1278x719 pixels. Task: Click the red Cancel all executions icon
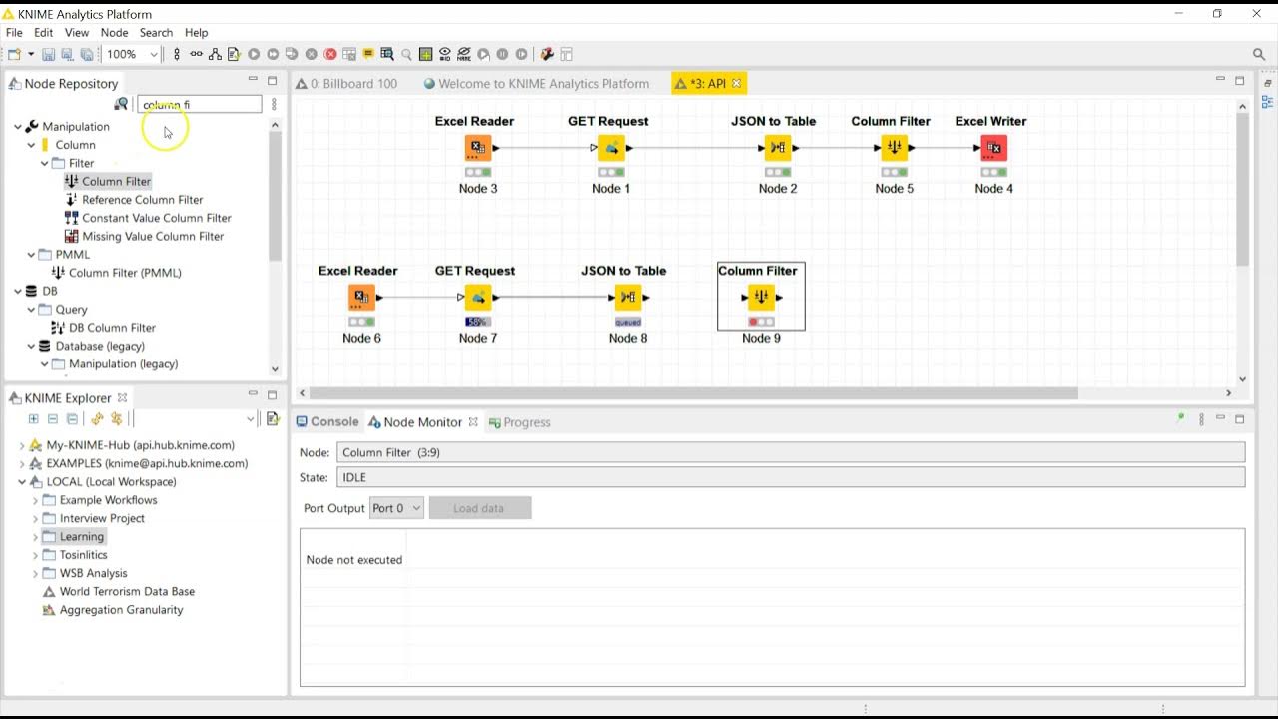point(330,54)
